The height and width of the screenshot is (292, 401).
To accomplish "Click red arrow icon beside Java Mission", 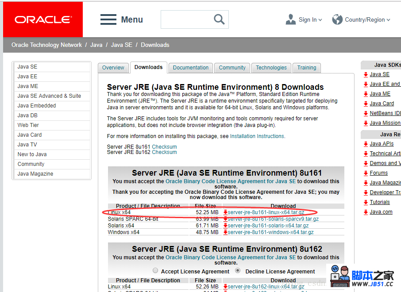I will [366, 123].
